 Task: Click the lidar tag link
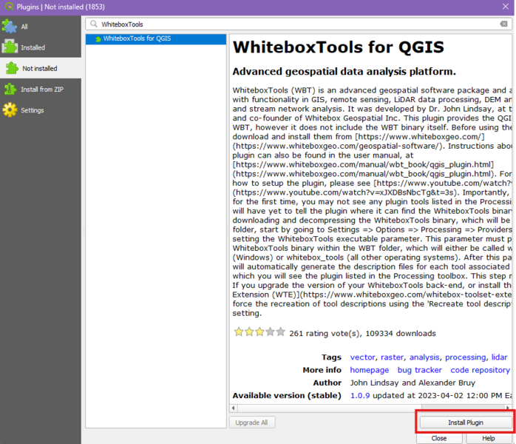point(500,357)
